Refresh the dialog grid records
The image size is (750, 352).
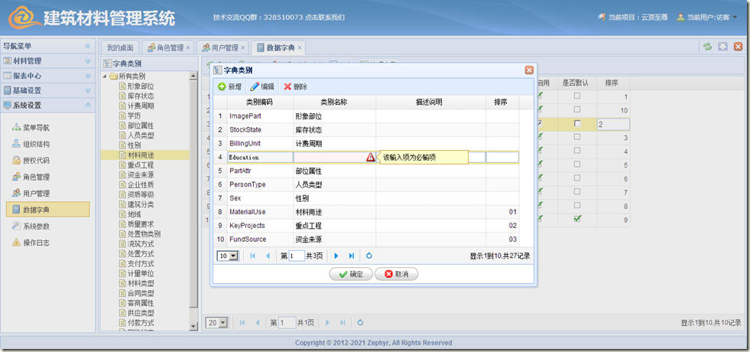369,256
